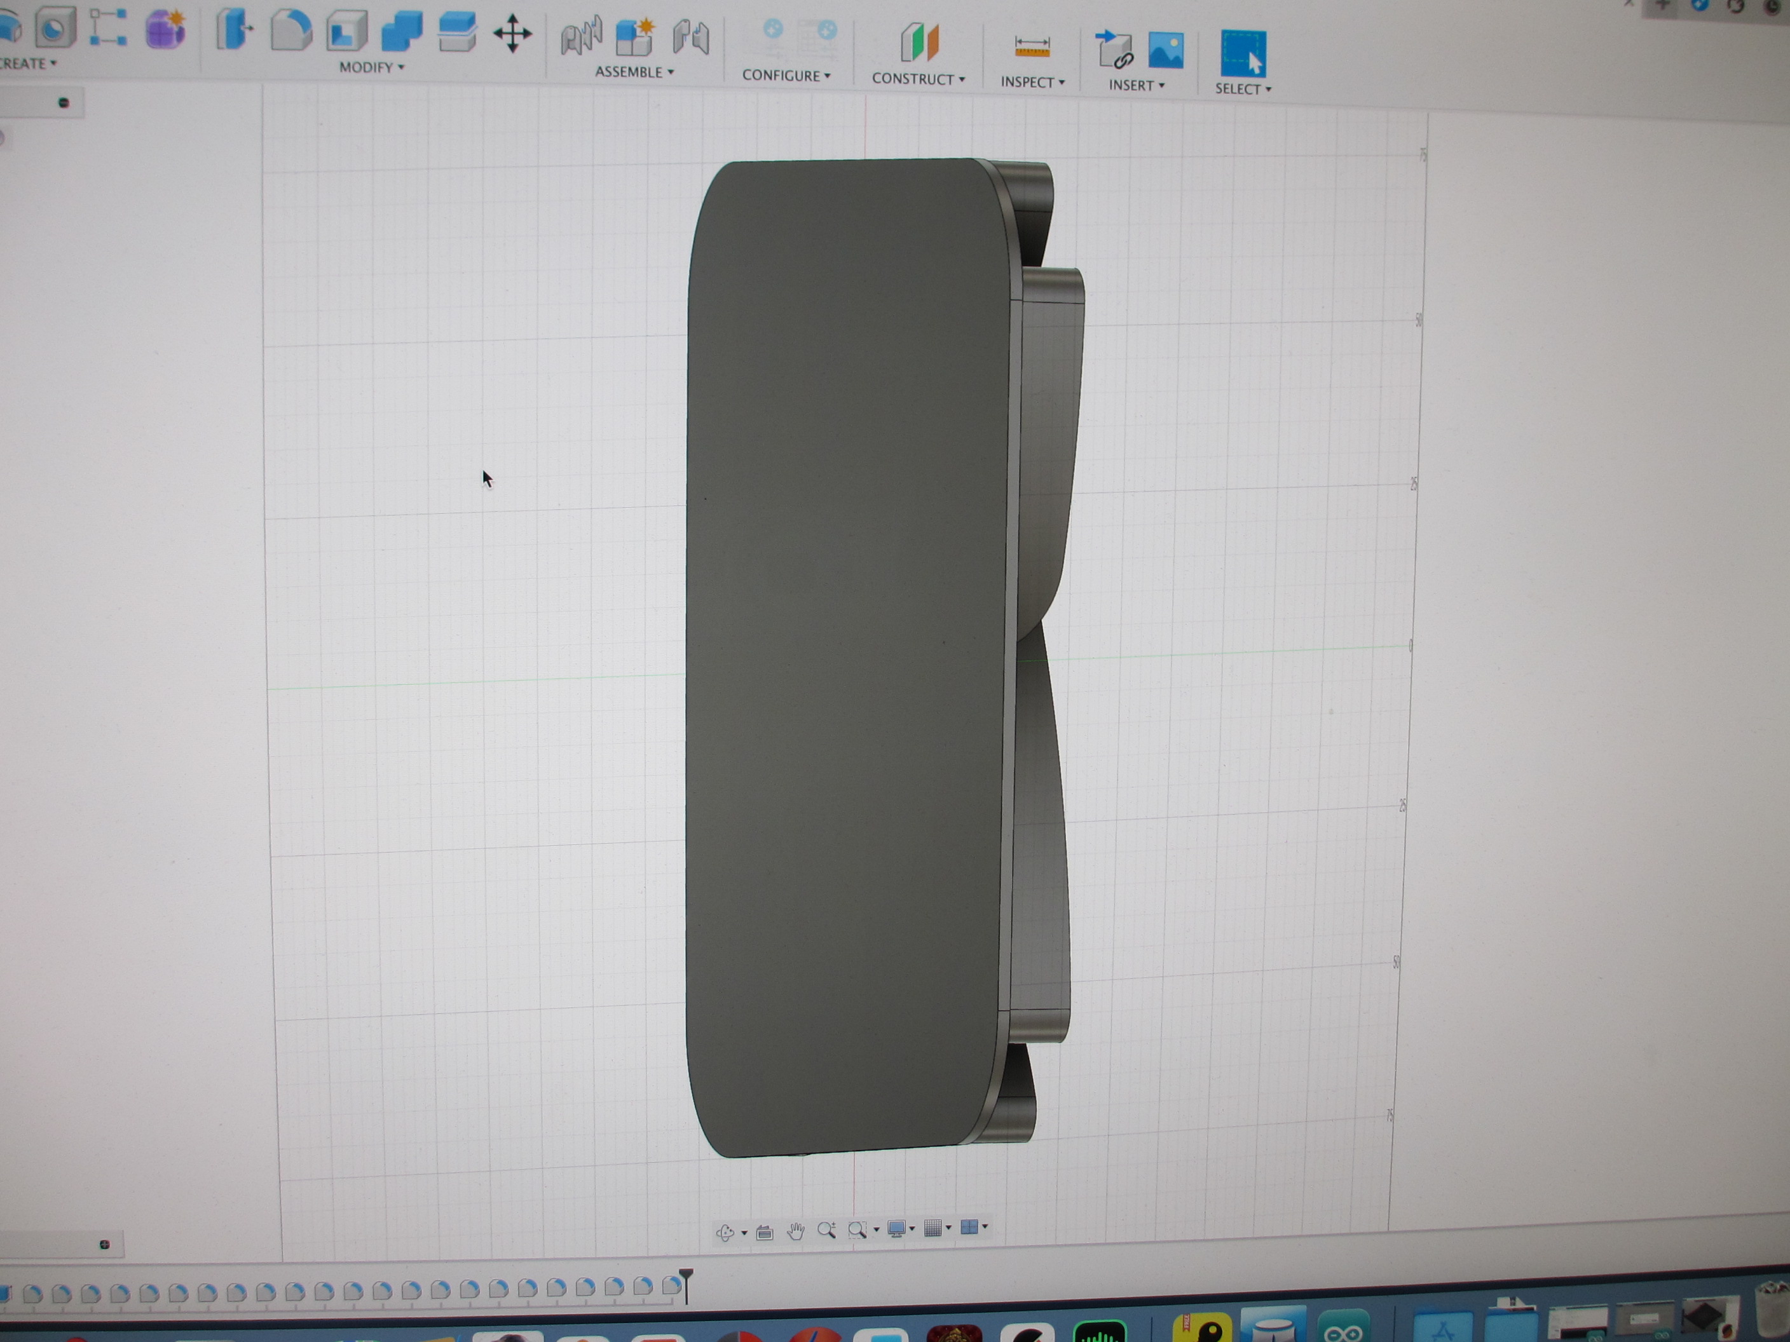The height and width of the screenshot is (1342, 1790).
Task: Expand the comments panel with its plus button
Action: pyautogui.click(x=104, y=1245)
